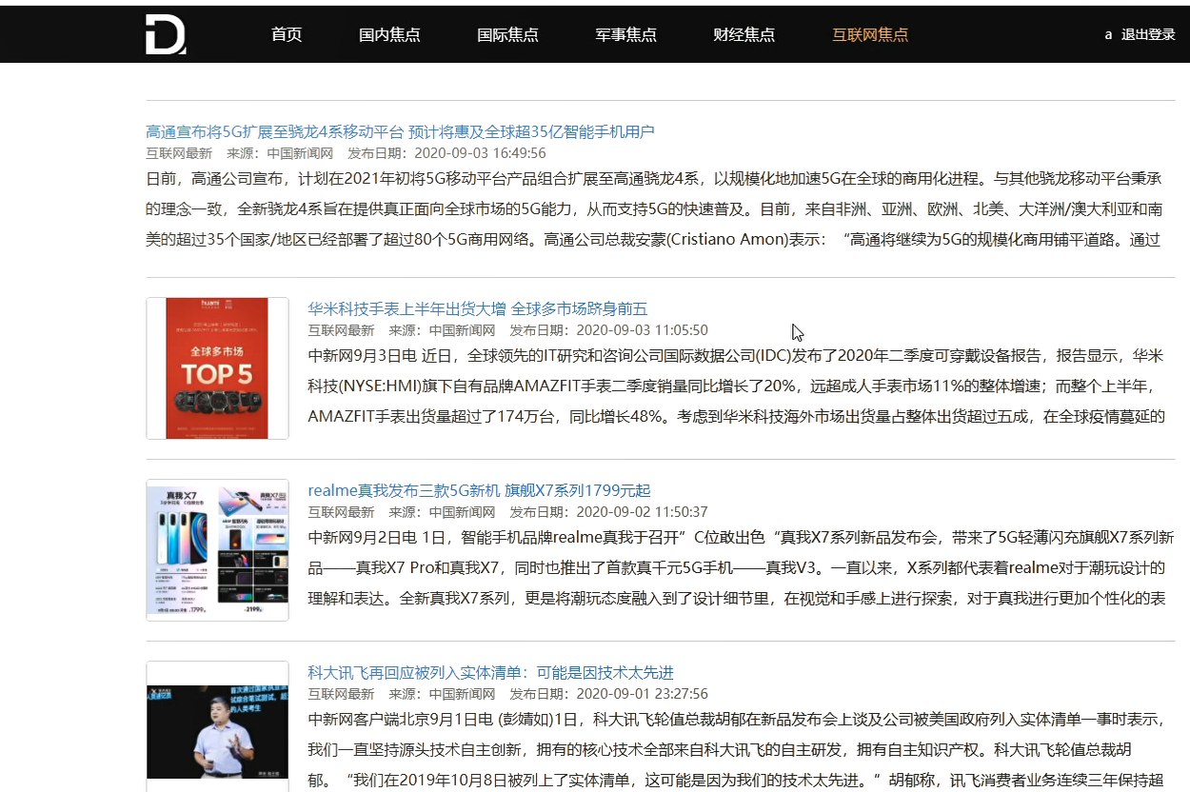Switch to 军事焦点 section
This screenshot has width=1190, height=792.
pos(625,35)
